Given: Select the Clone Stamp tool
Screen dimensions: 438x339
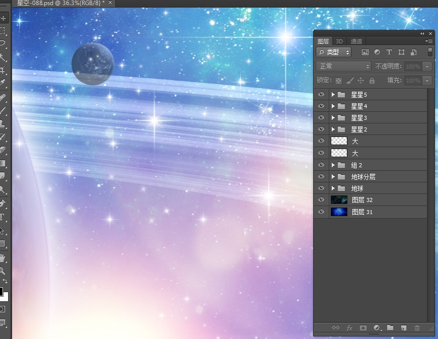Looking at the screenshot, I should point(3,123).
